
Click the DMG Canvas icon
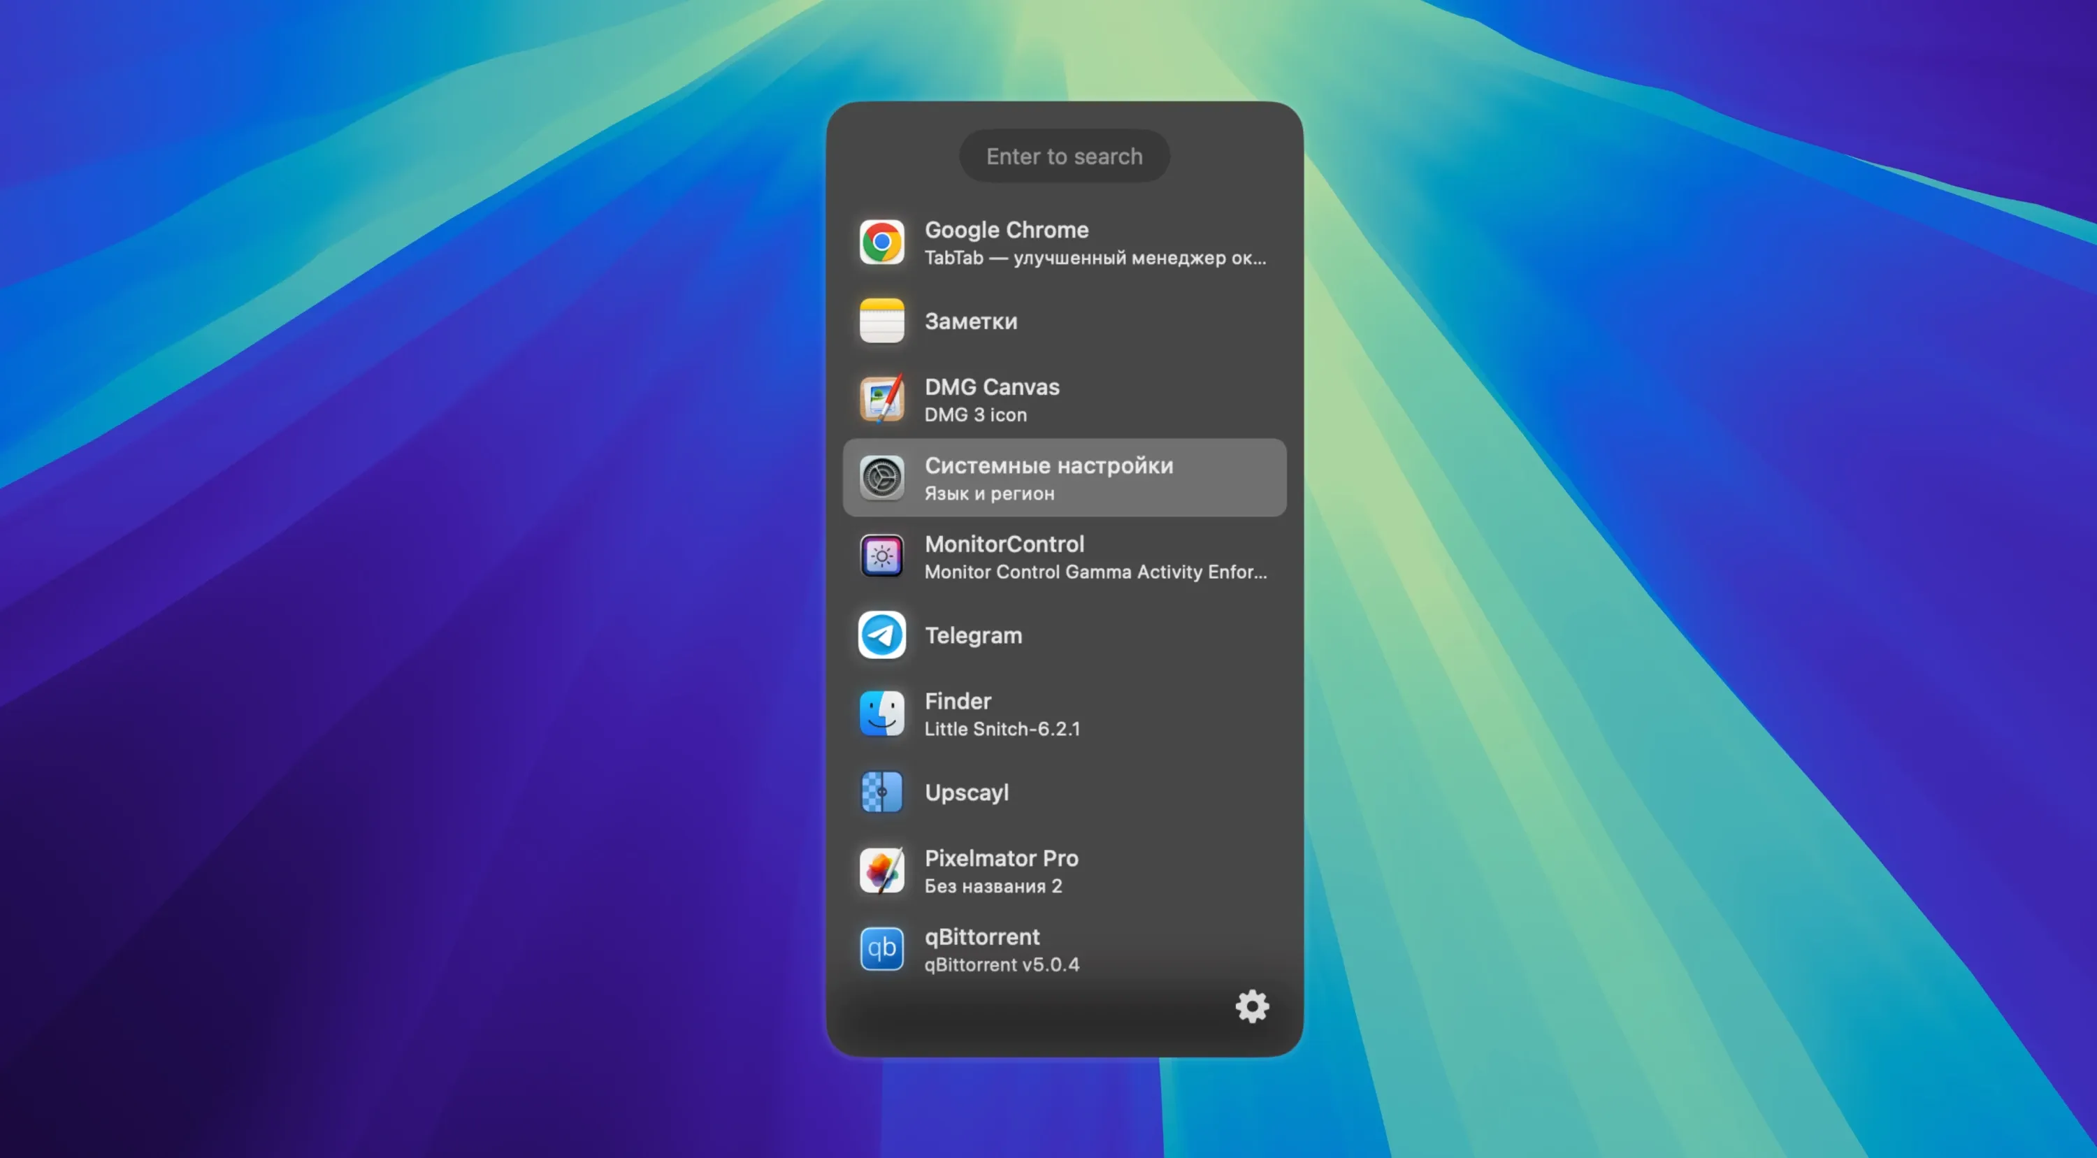(x=881, y=399)
